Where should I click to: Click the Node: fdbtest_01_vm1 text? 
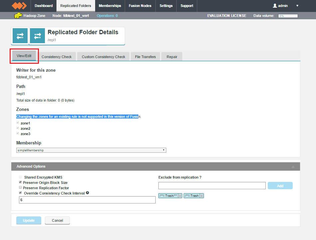(x=71, y=16)
